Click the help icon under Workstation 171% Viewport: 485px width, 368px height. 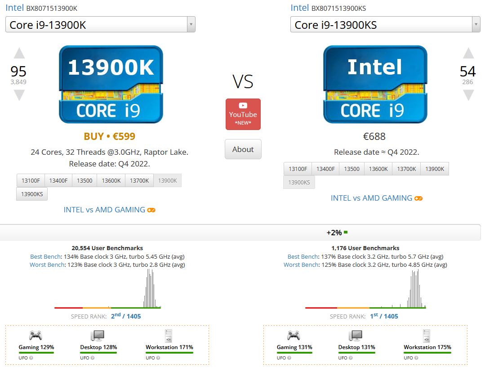tap(158, 358)
